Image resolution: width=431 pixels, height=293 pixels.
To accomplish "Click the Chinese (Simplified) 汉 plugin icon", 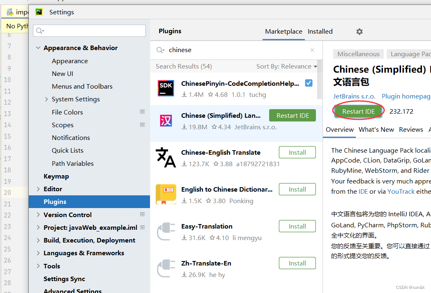I will click(x=166, y=121).
